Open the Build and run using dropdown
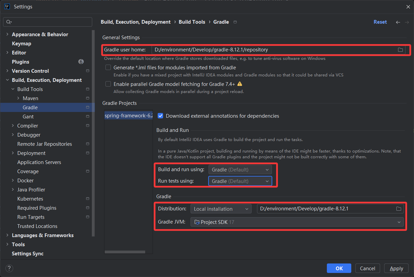The width and height of the screenshot is (414, 277). (240, 169)
